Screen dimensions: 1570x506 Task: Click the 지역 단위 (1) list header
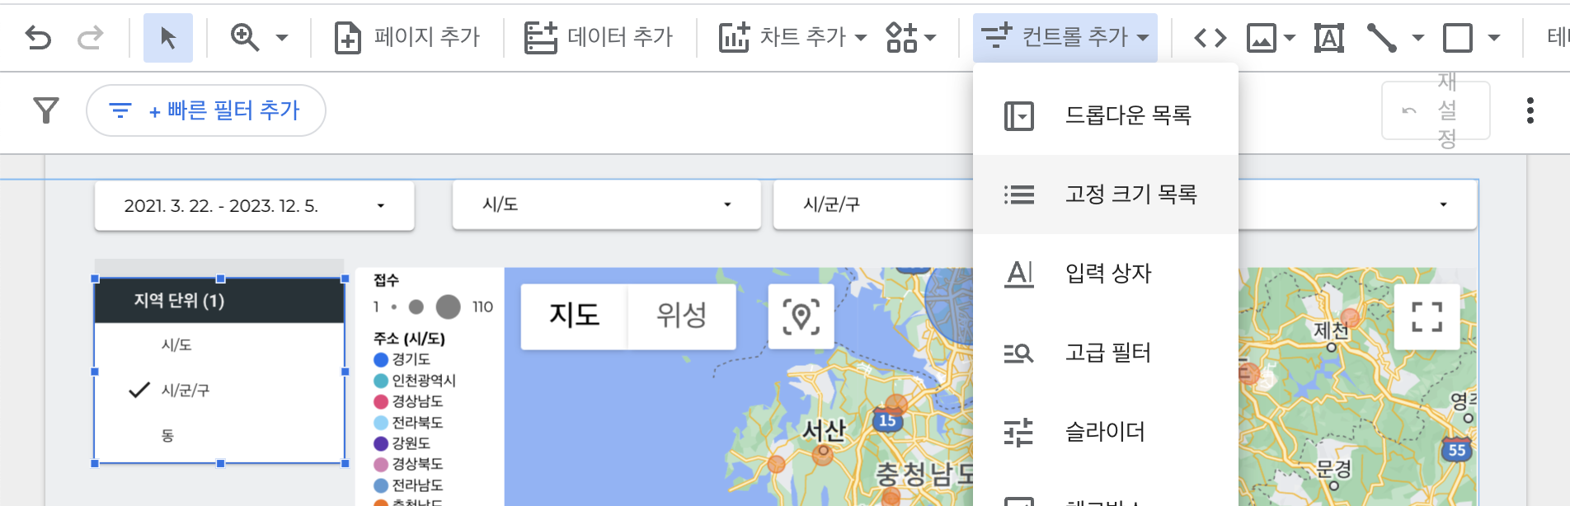click(219, 301)
